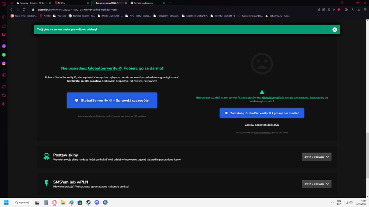Open extensions cube icon in the toolbar

click(346, 10)
